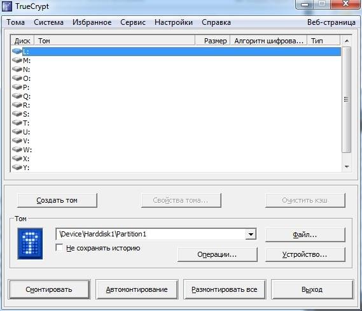
Task: Click the Свойства тома... button
Action: coord(181,200)
